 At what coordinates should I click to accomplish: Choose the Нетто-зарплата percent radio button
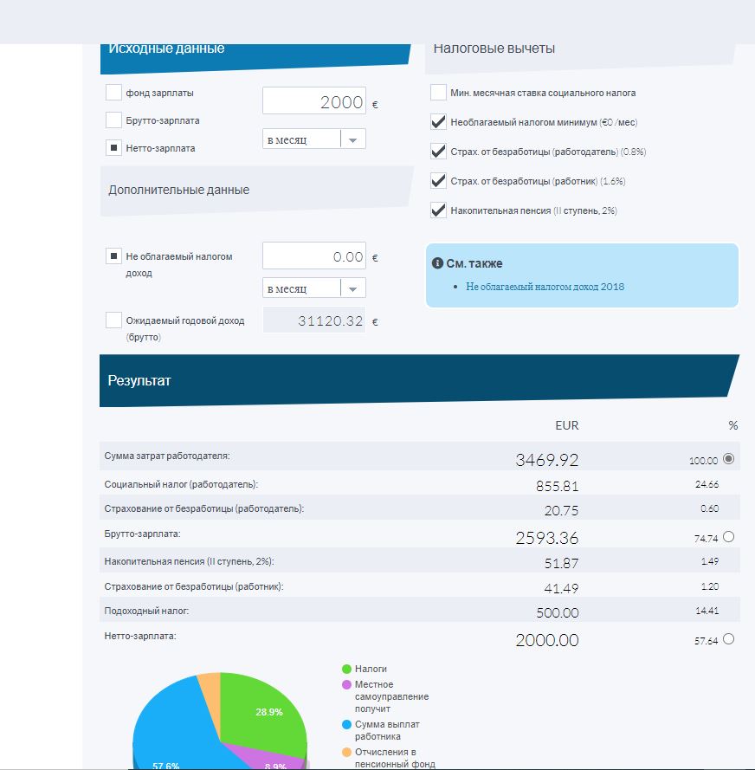[728, 639]
